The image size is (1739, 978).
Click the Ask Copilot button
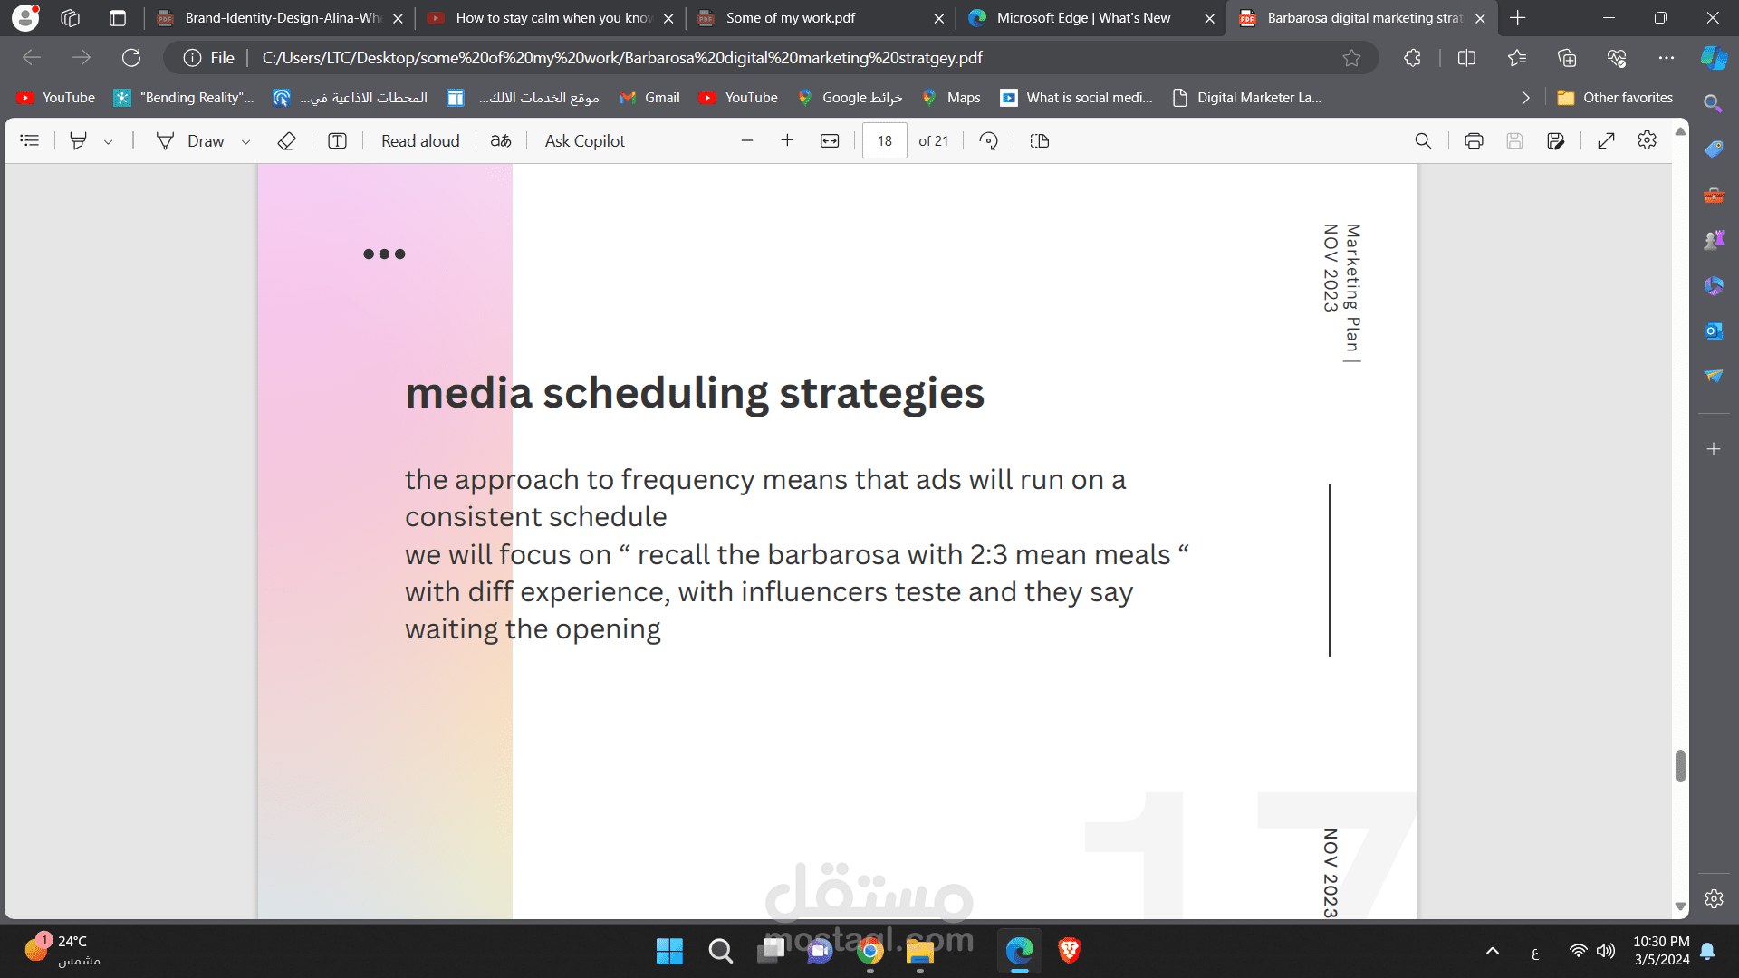[584, 141]
